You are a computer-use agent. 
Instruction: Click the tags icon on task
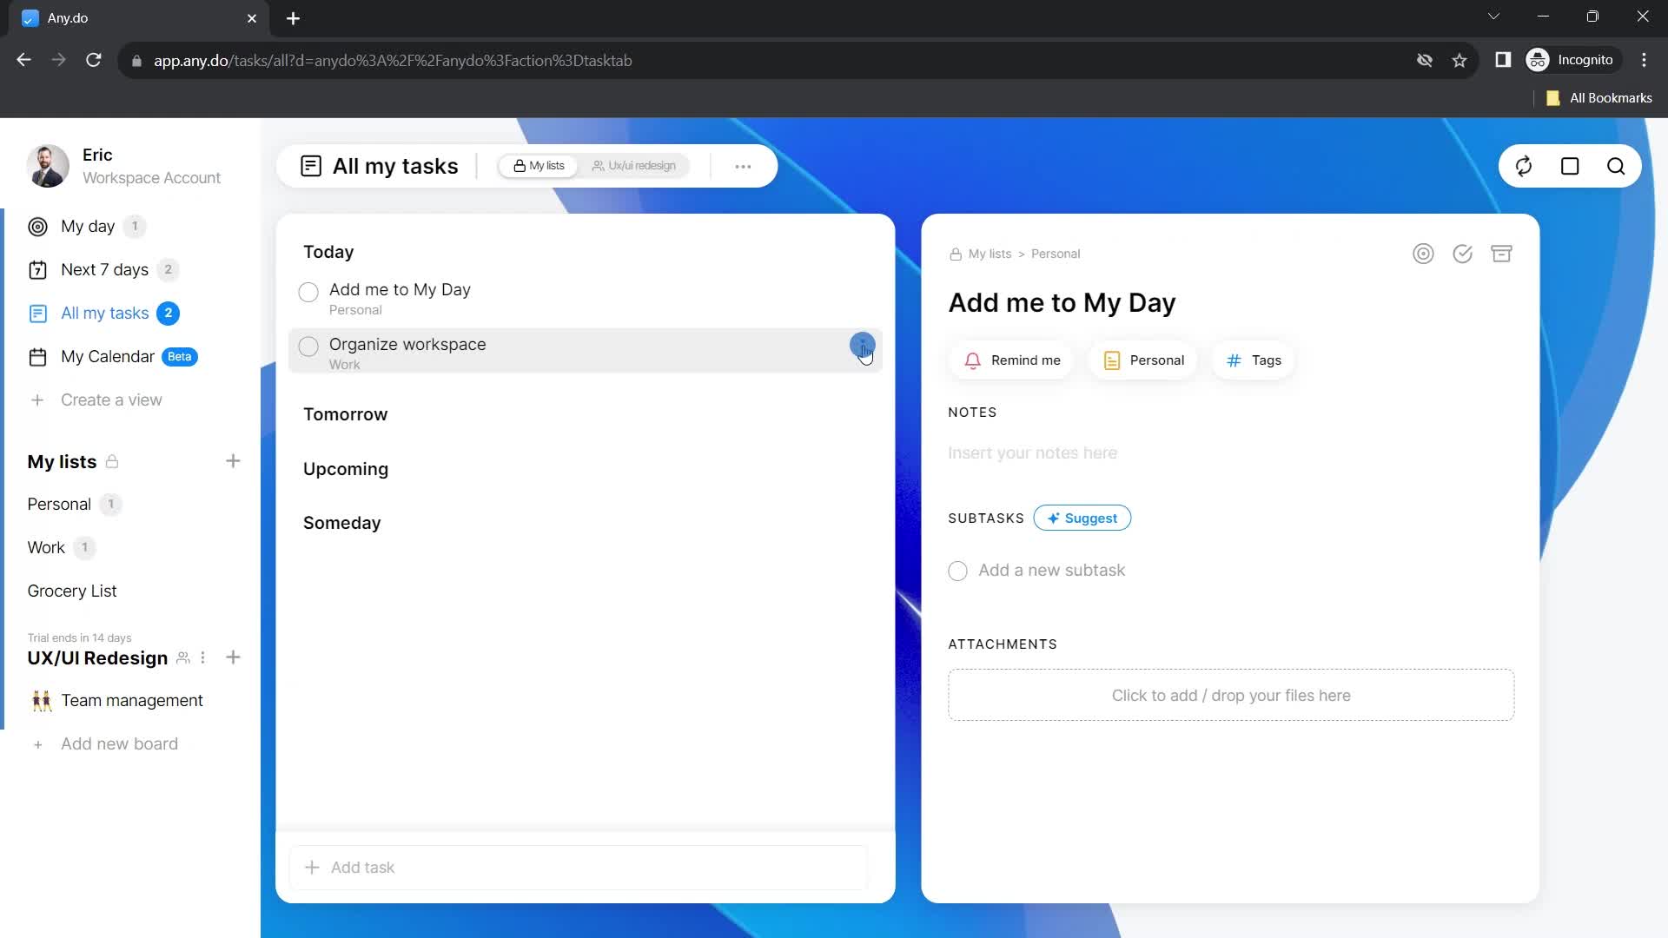tap(1235, 360)
